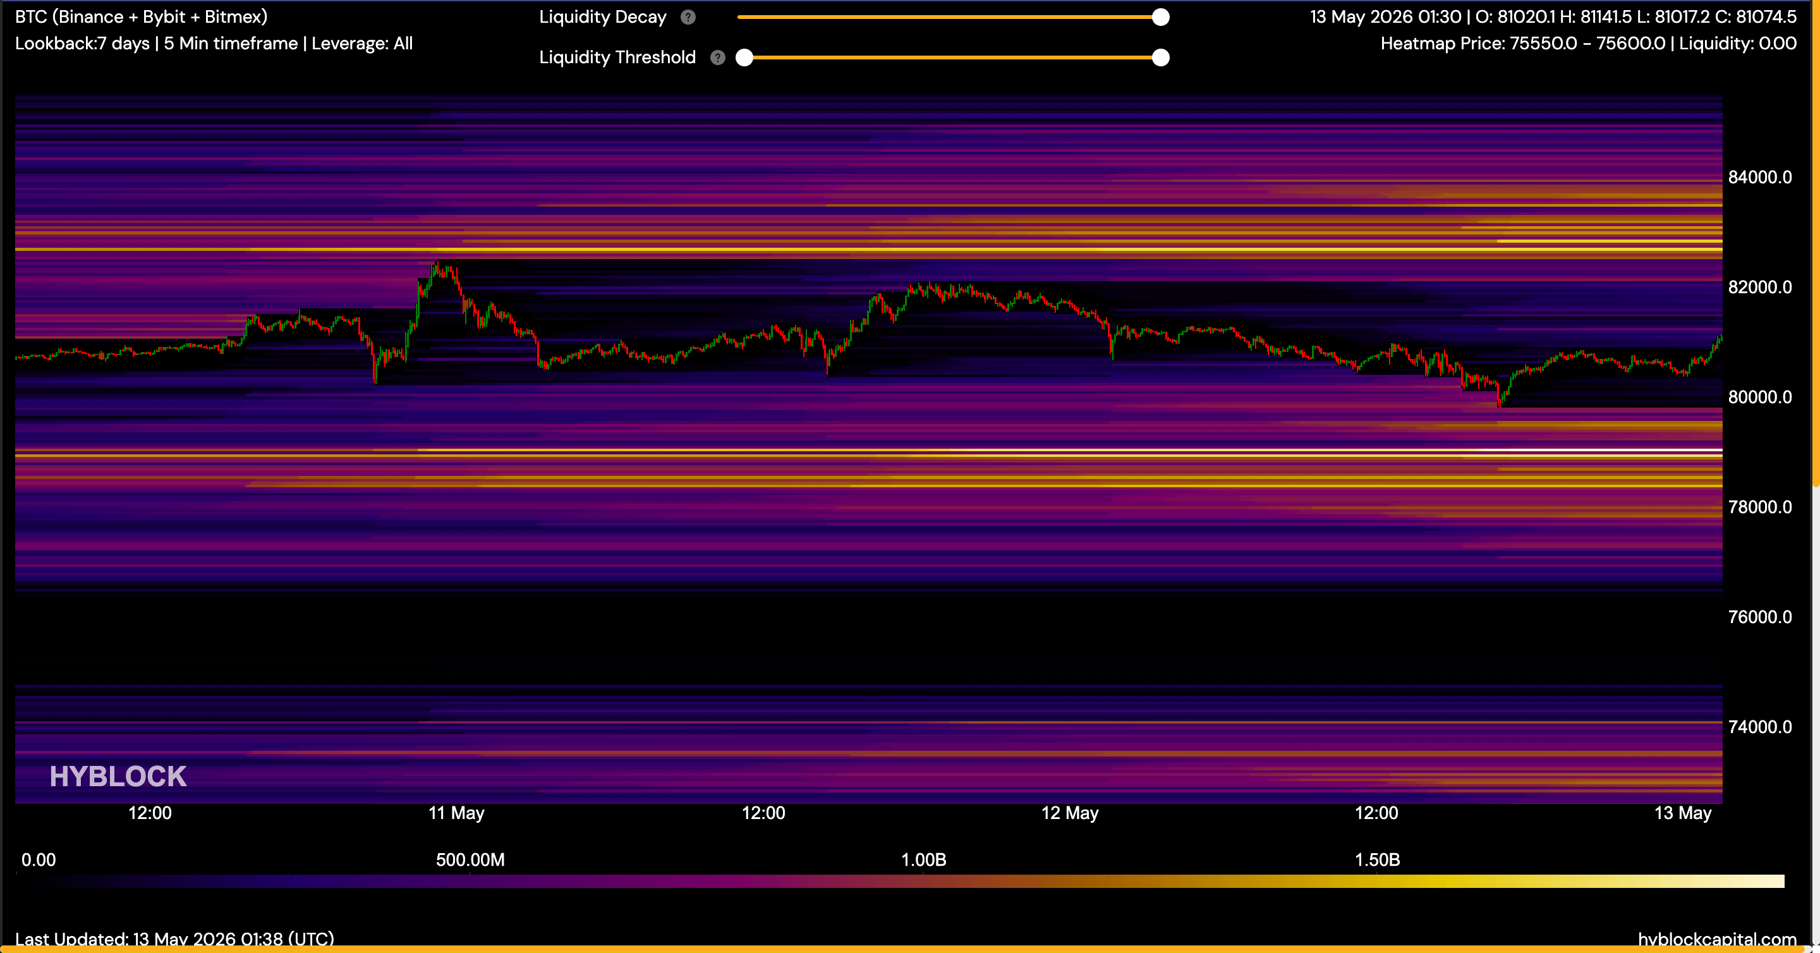Click the 1.50B mark on color legend
This screenshot has height=953, width=1820.
pos(1377,859)
